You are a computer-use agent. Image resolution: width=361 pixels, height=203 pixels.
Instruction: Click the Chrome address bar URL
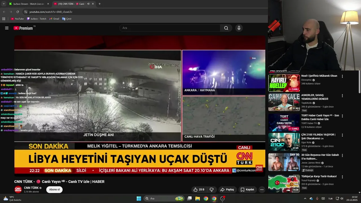click(51, 12)
